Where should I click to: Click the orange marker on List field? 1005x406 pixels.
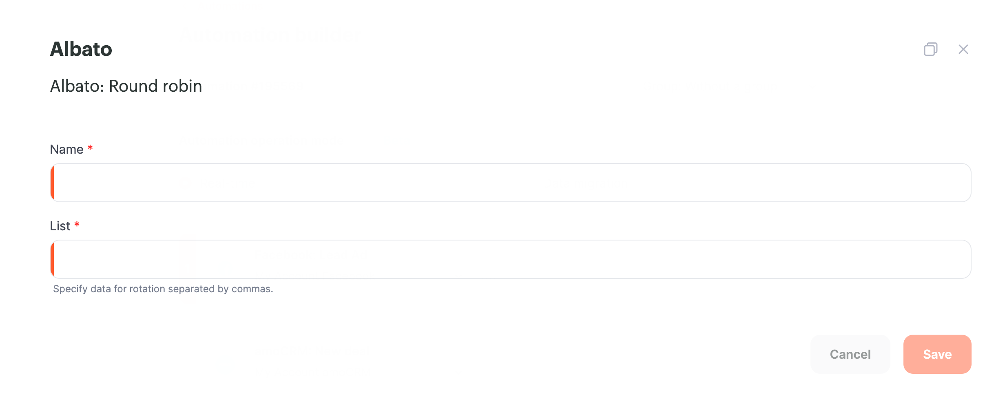click(52, 259)
